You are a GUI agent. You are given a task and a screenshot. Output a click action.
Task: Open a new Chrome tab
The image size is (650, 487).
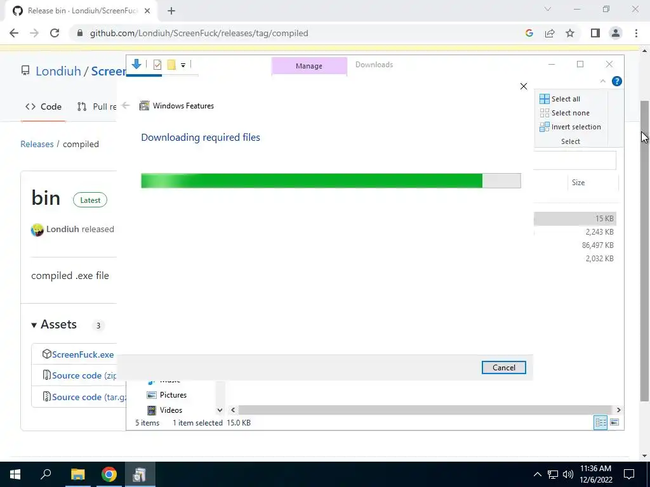[x=171, y=11]
